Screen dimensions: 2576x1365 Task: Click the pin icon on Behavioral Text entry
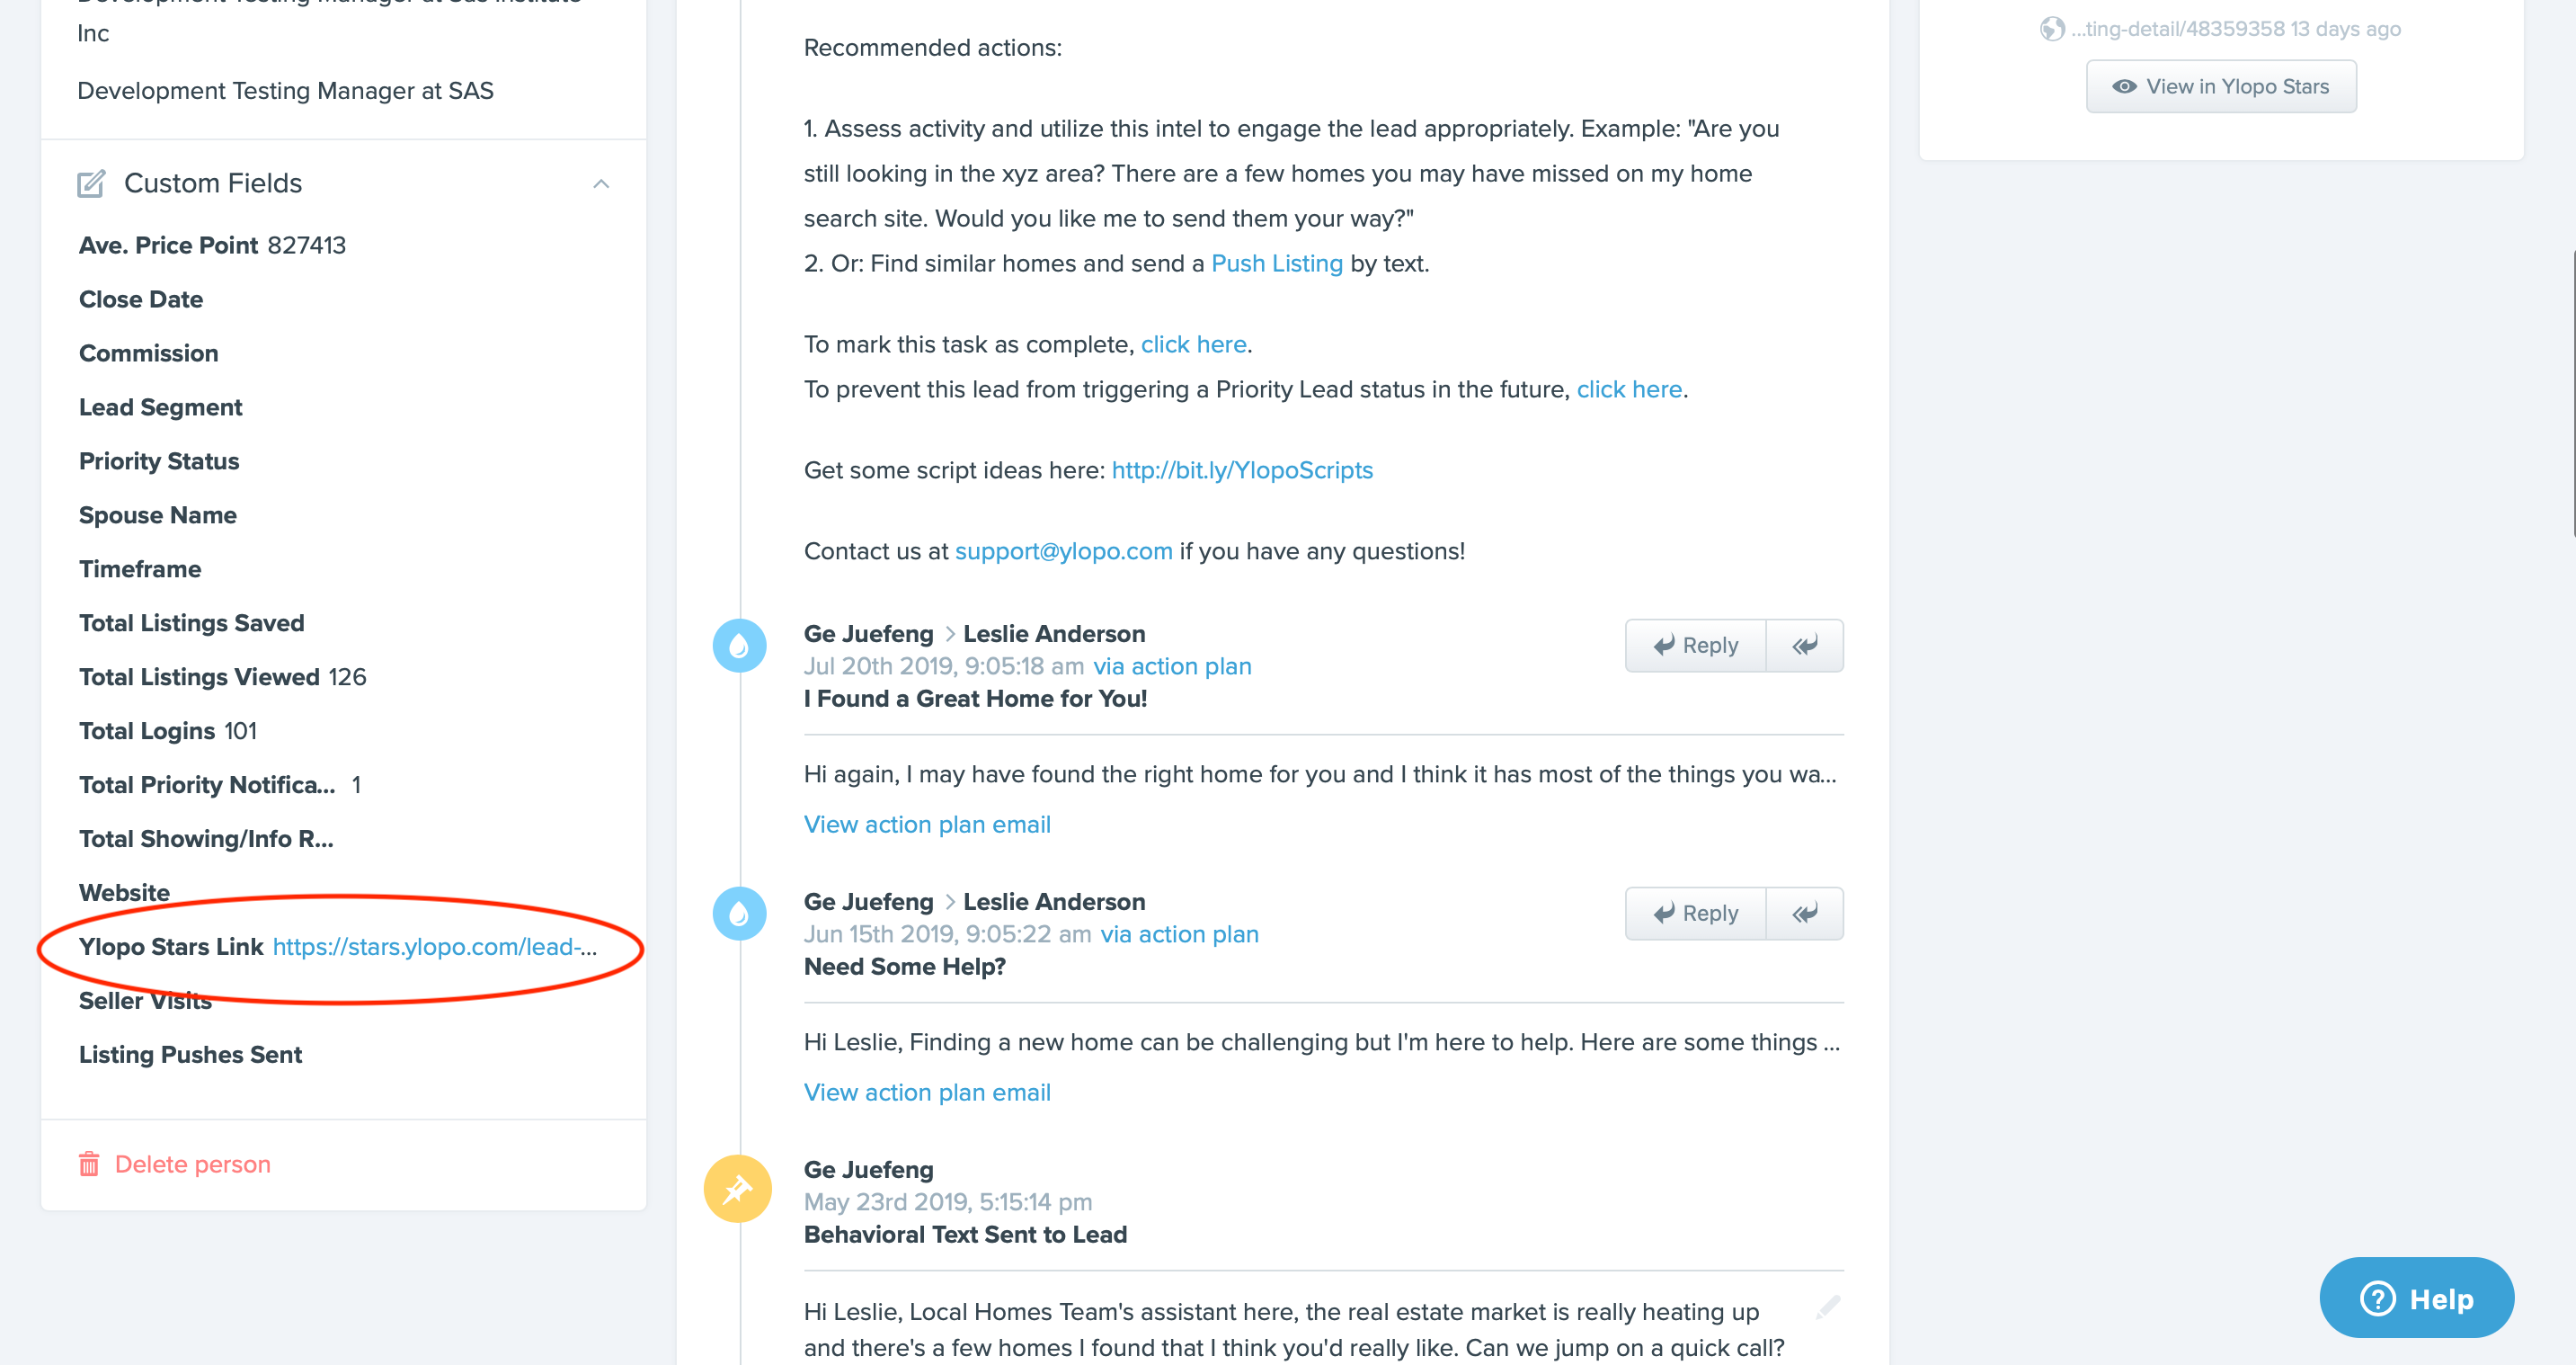click(738, 1189)
